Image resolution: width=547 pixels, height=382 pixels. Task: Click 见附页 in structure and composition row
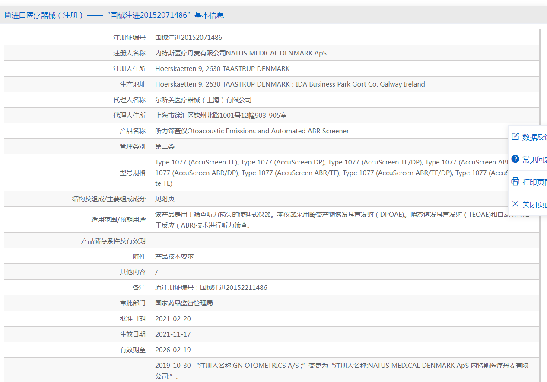coord(165,199)
